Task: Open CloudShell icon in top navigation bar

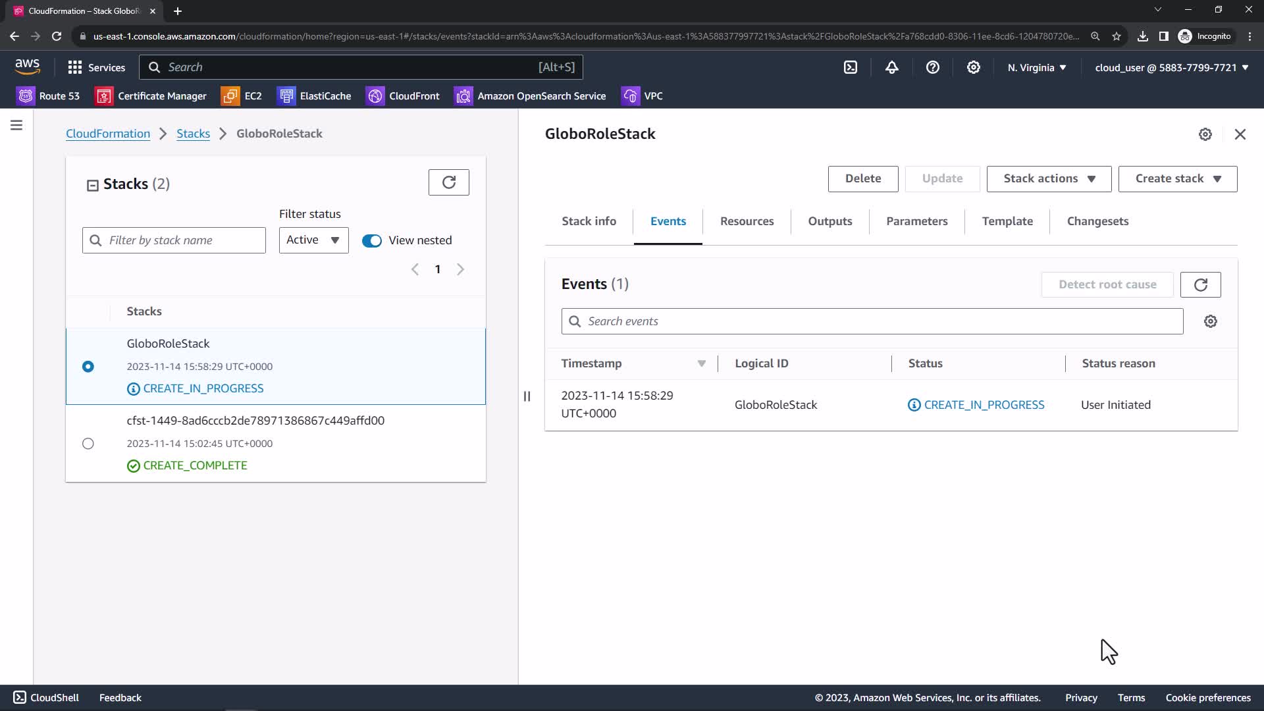Action: pyautogui.click(x=851, y=67)
